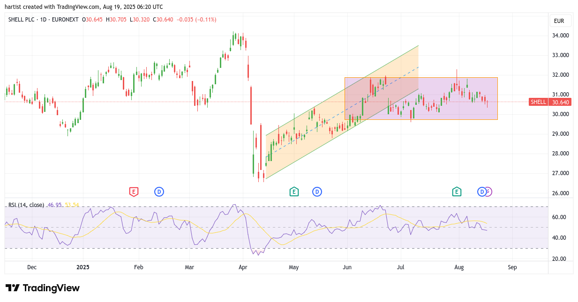The width and height of the screenshot is (578, 302).
Task: Click the Jun label on time axis
Action: [347, 267]
